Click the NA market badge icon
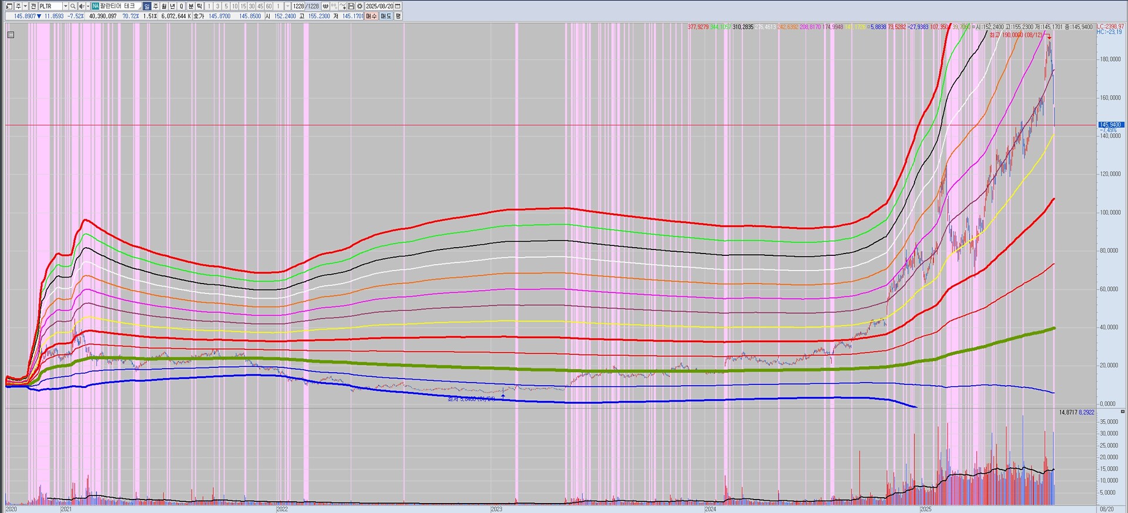 tap(95, 6)
